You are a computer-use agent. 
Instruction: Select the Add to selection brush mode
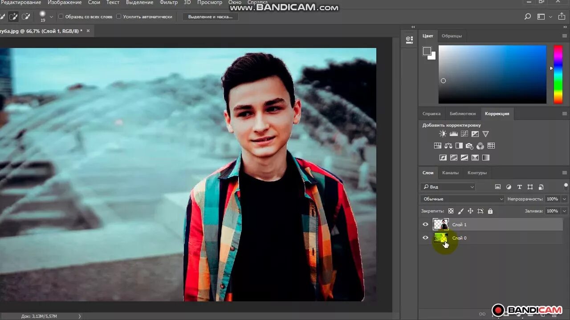[14, 16]
